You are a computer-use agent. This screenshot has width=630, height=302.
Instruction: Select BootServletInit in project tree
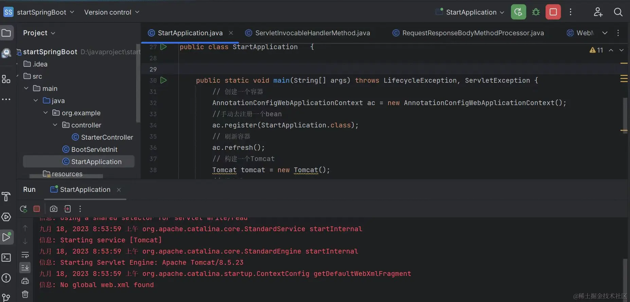point(90,149)
